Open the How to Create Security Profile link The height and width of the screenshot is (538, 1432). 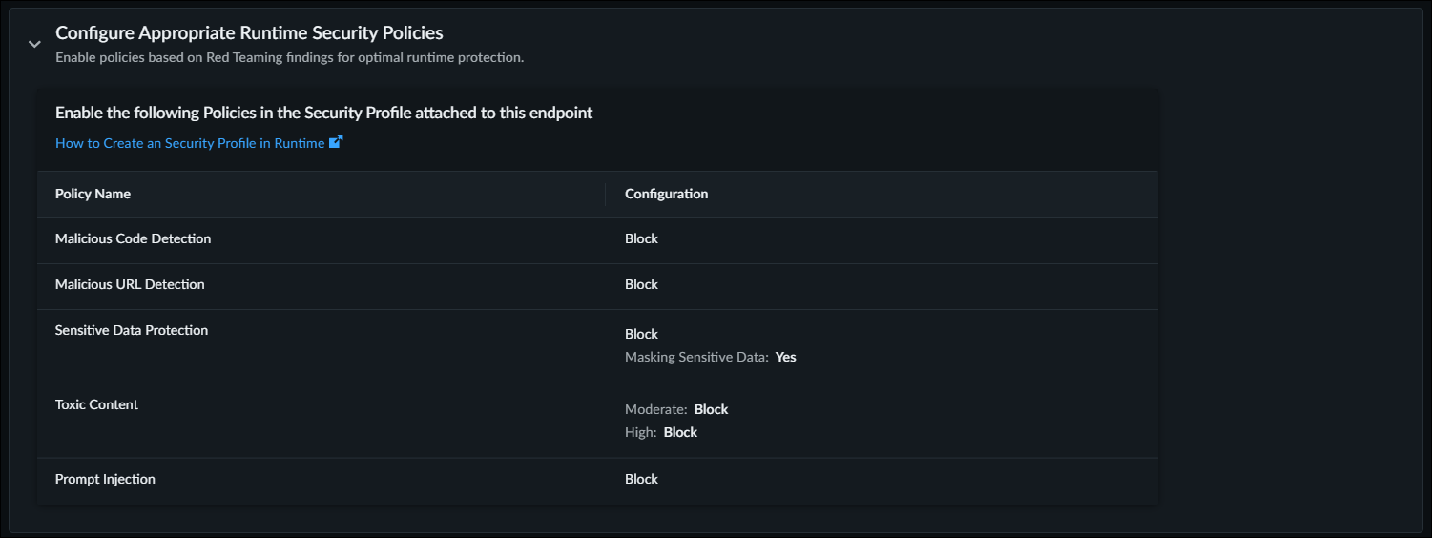click(190, 143)
